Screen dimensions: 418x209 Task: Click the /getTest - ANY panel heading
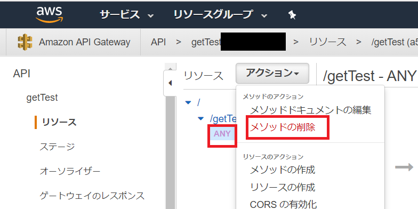pos(370,76)
